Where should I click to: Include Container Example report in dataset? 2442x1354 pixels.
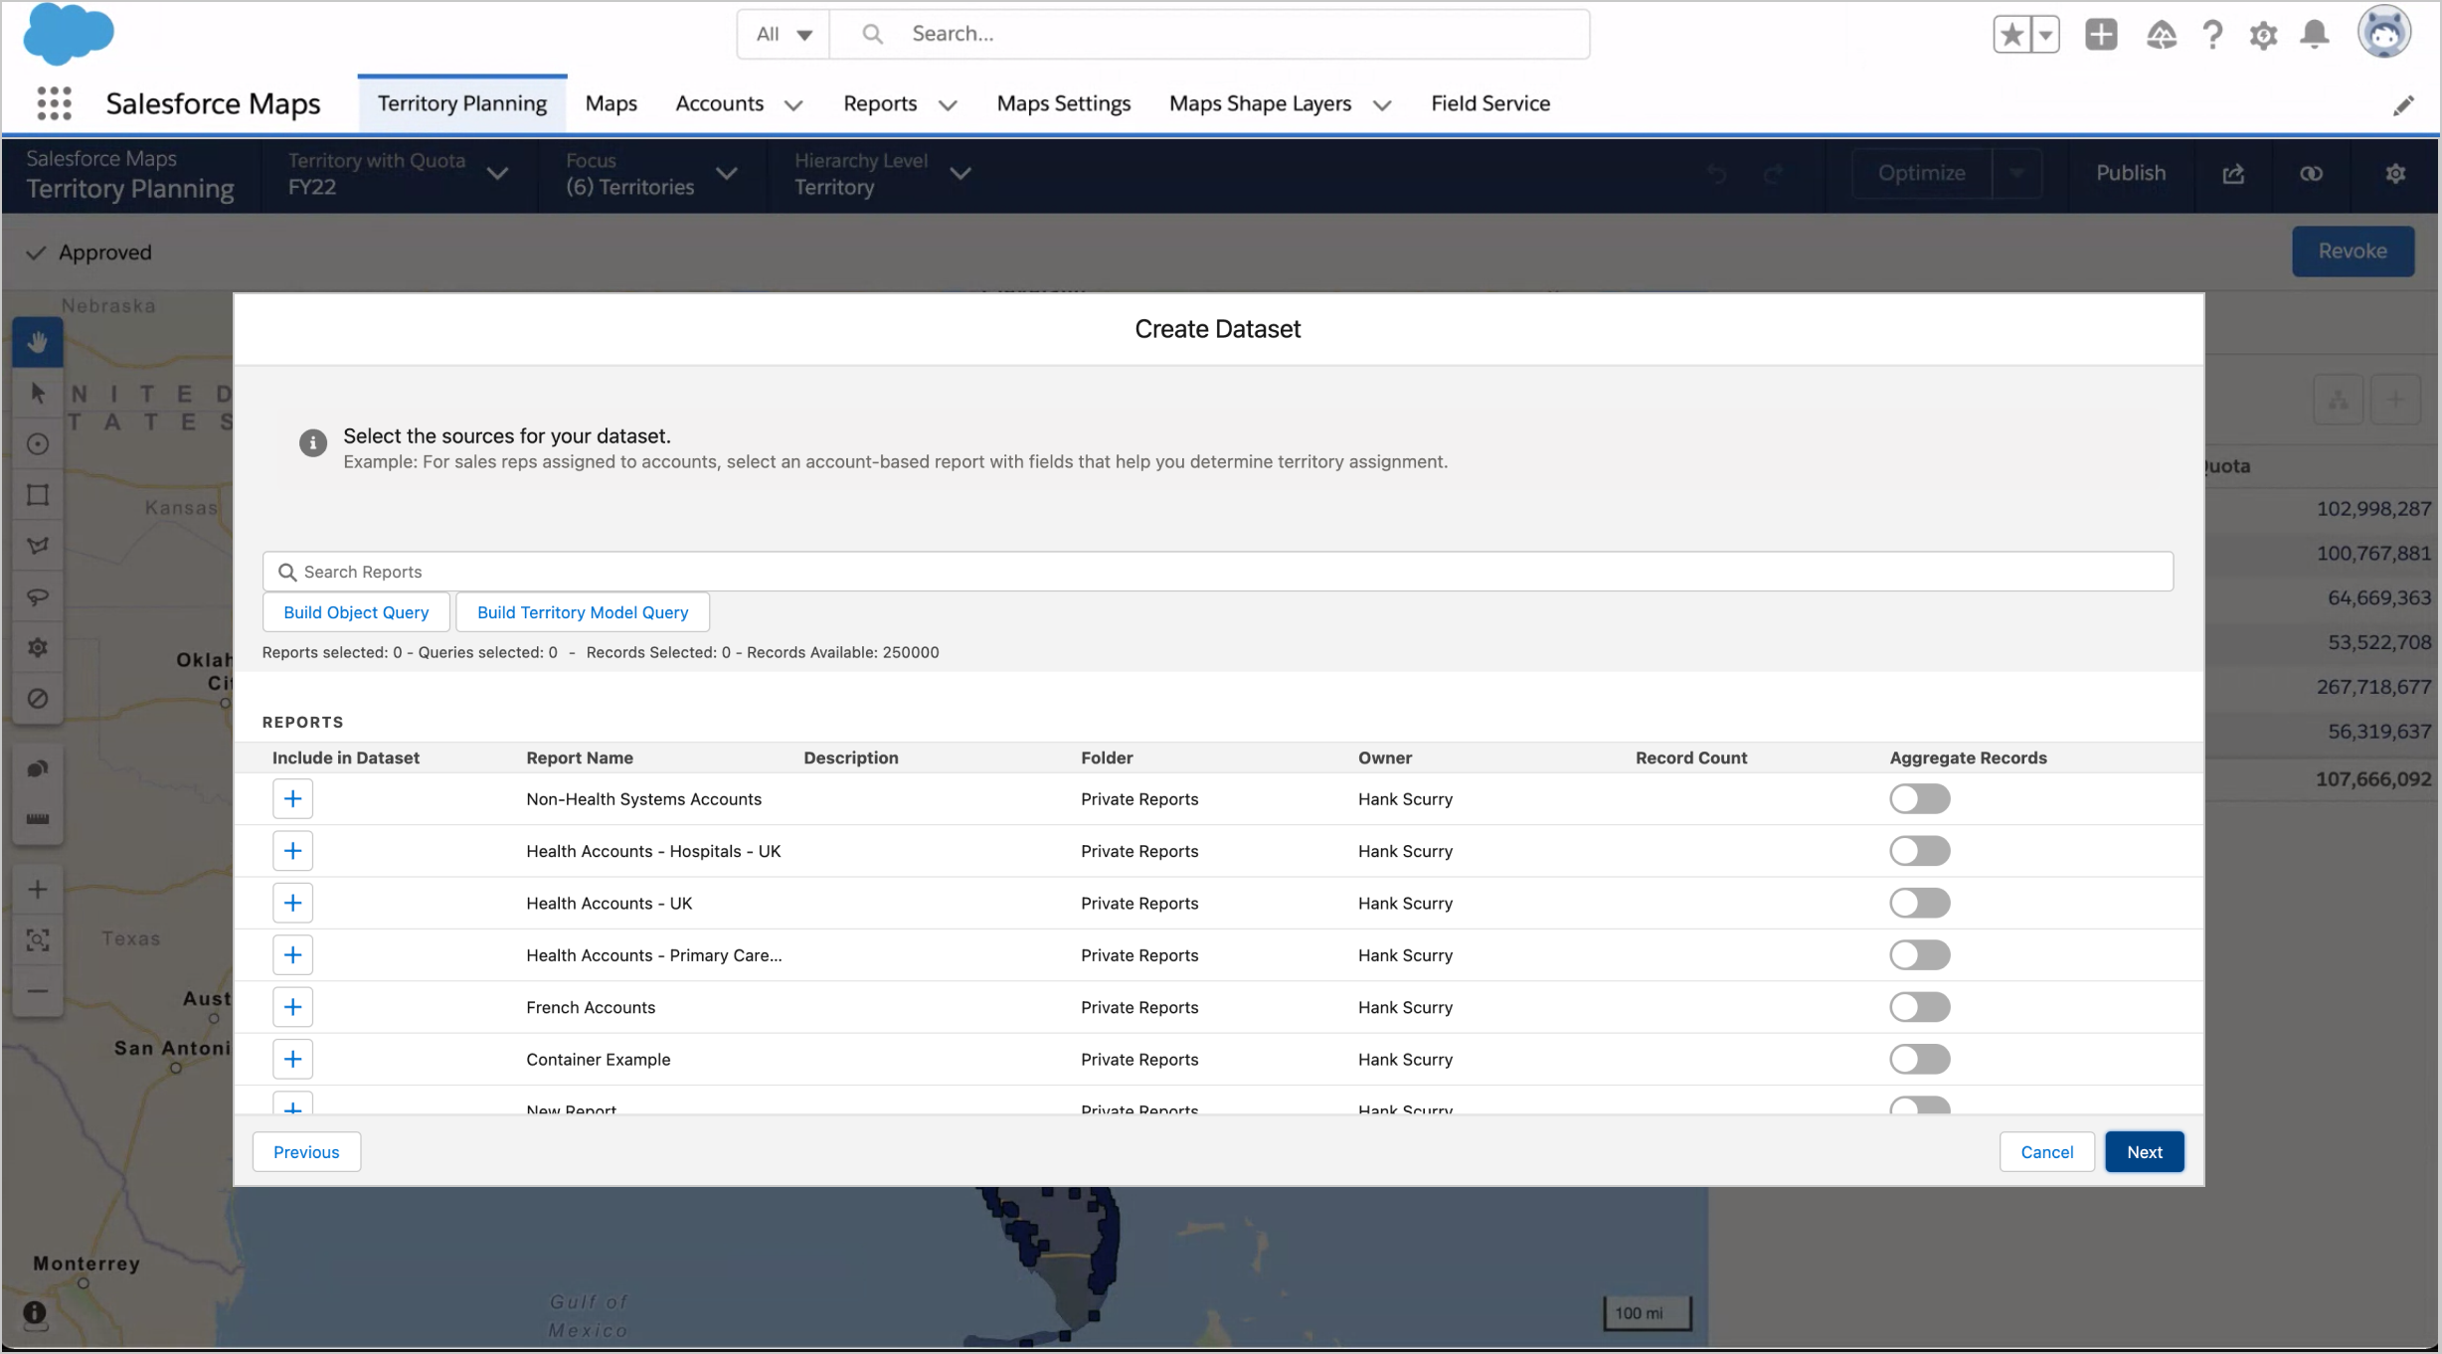coord(292,1059)
